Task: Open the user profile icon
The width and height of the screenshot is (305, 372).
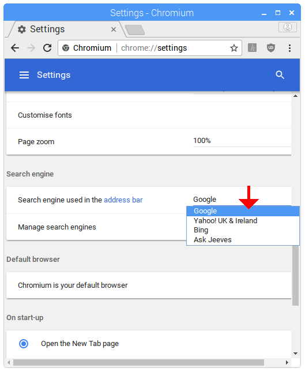Action: 288,27
